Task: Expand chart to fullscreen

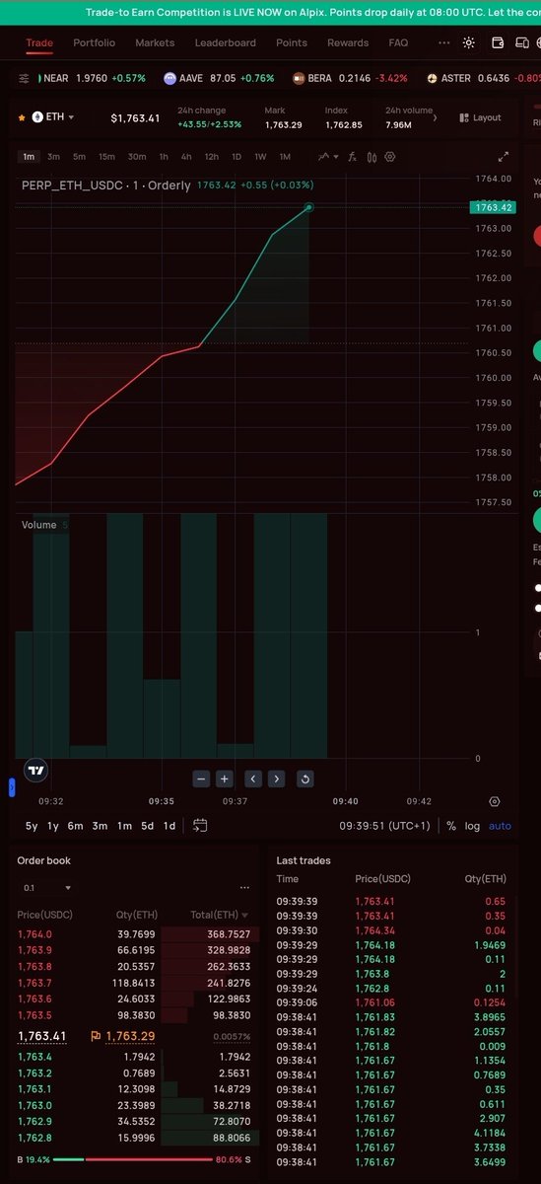Action: (504, 157)
